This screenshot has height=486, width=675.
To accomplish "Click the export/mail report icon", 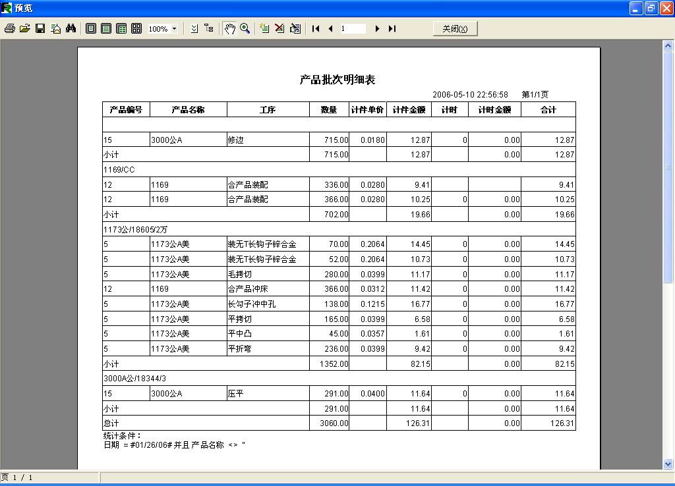I will [x=55, y=28].
